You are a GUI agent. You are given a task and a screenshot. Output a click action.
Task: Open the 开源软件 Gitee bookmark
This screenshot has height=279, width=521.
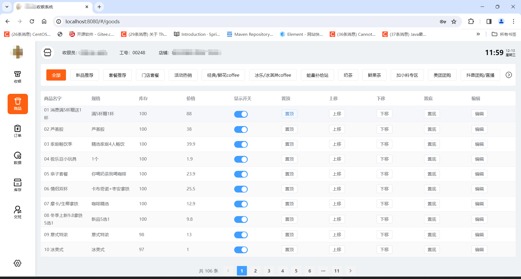[92, 34]
